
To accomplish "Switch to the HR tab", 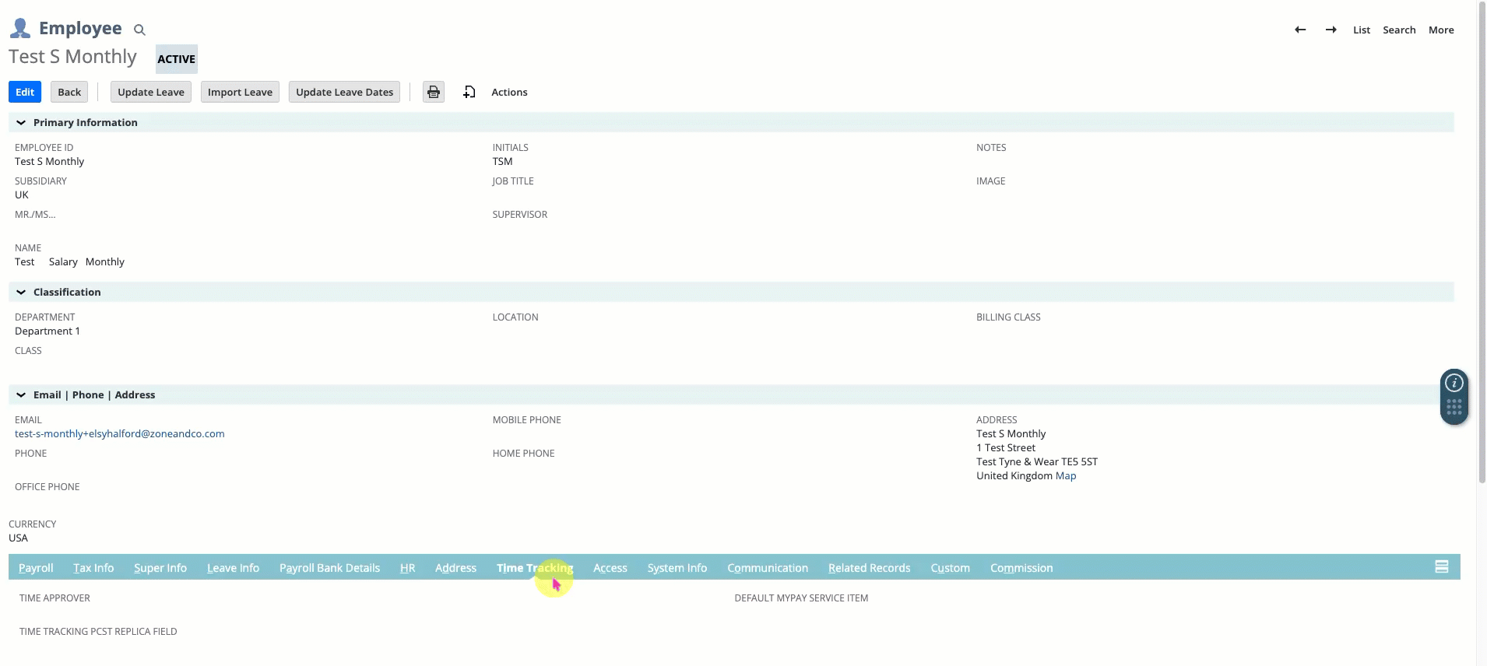I will pyautogui.click(x=407, y=568).
